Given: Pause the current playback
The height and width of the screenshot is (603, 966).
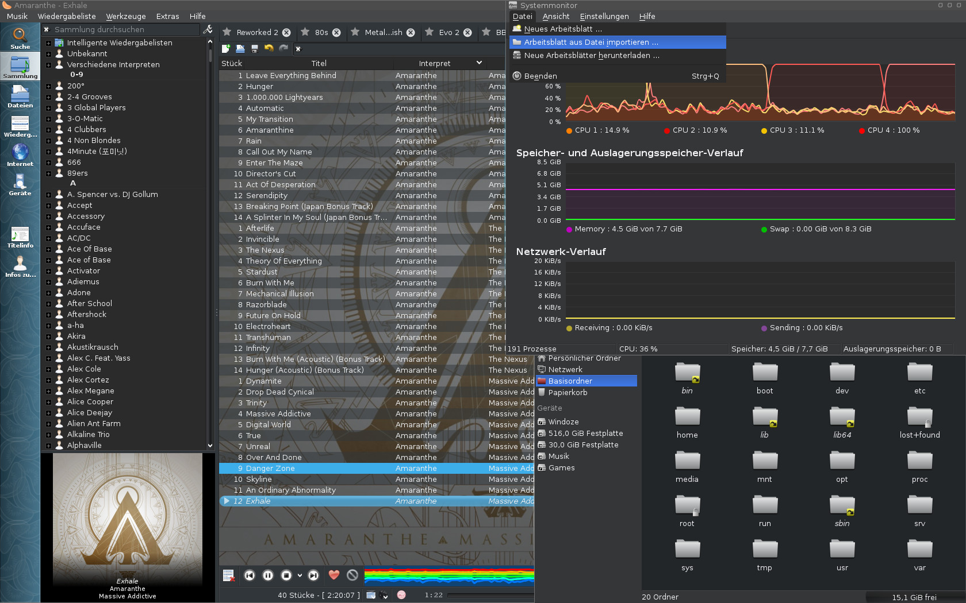Looking at the screenshot, I should (x=268, y=575).
